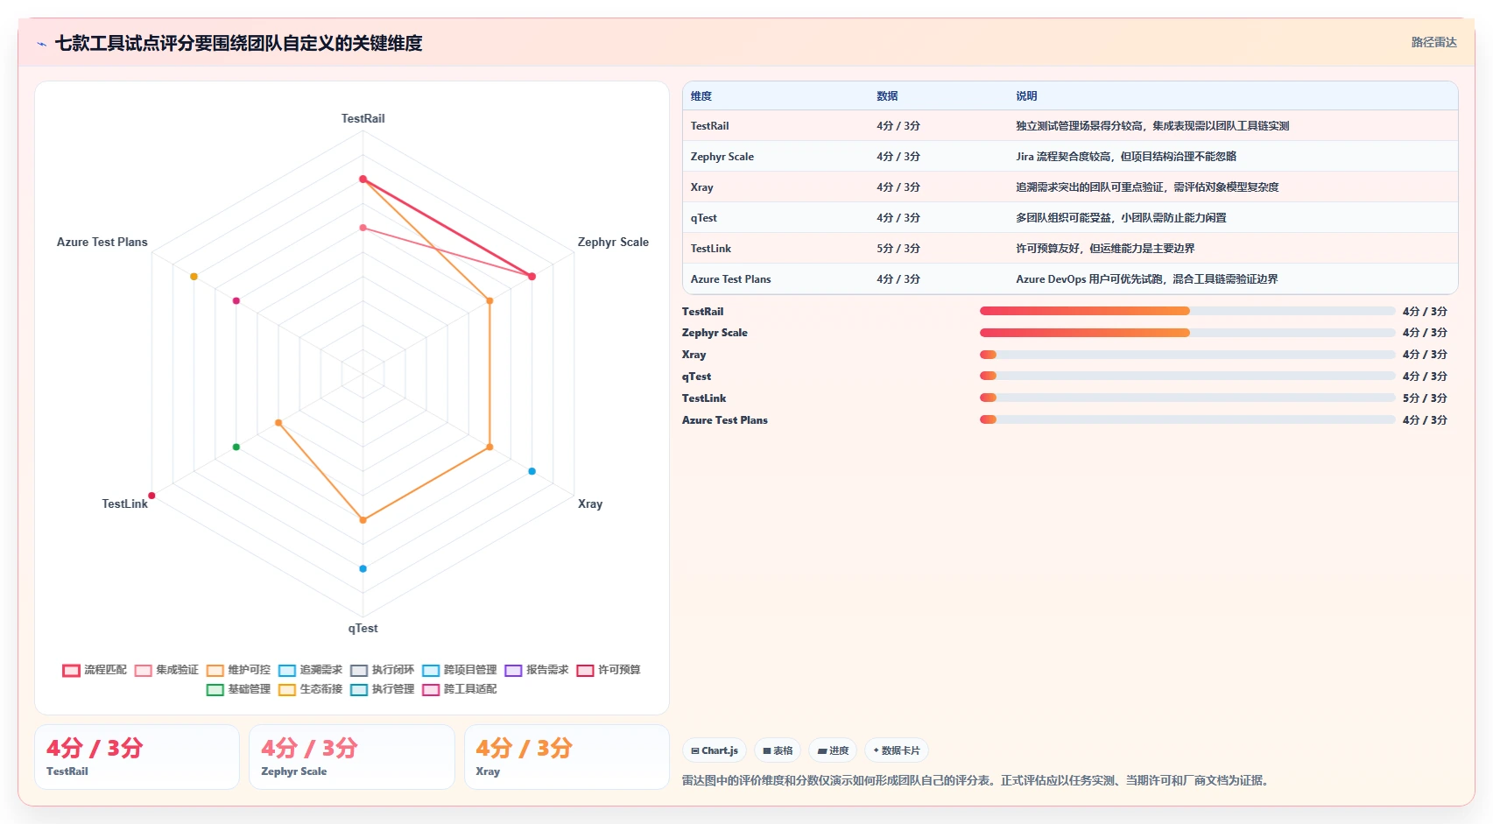Click the footnote text beginning 雷达图中的评价维度
Image resolution: width=1493 pixels, height=824 pixels.
coord(976,780)
